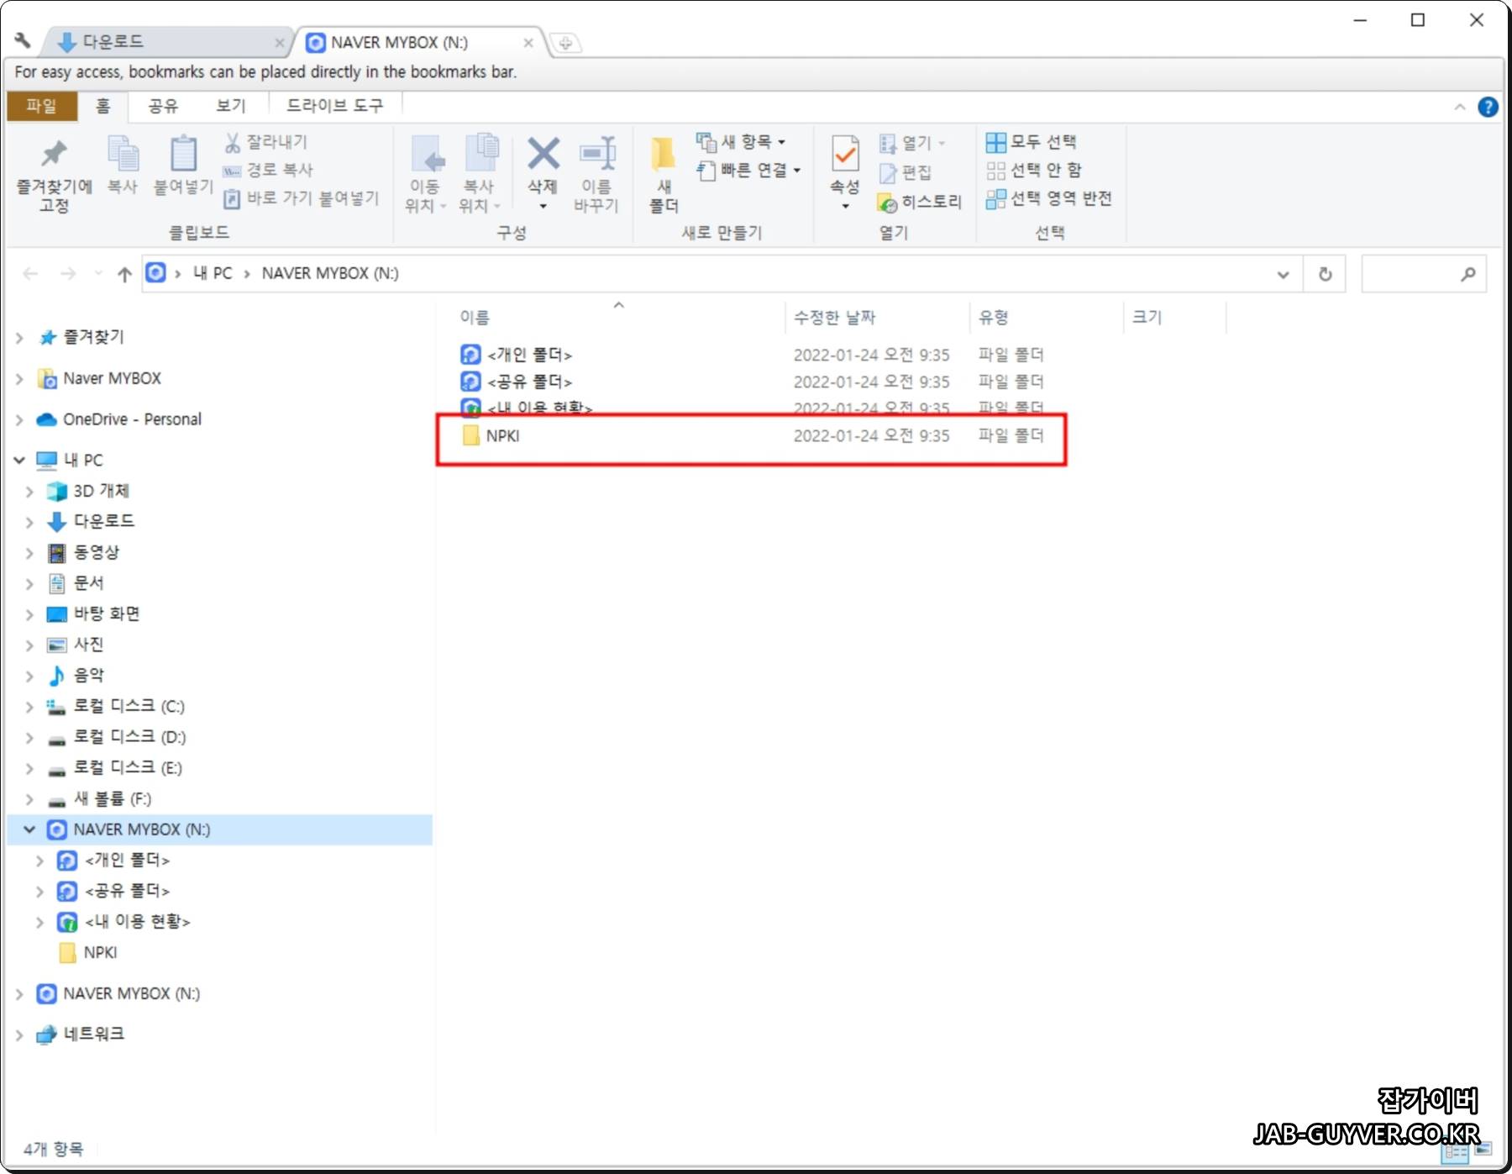Viewport: 1512px width, 1174px height.
Task: Open the 이동 위치 move-to dropdown
Action: tap(425, 174)
